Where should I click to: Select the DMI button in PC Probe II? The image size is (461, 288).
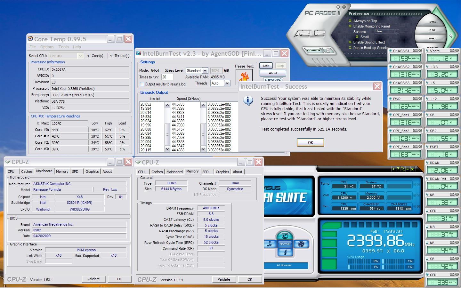pyautogui.click(x=433, y=22)
